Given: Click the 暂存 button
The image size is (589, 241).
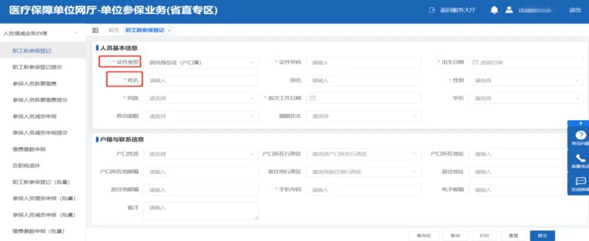Looking at the screenshot, I should coord(455,236).
